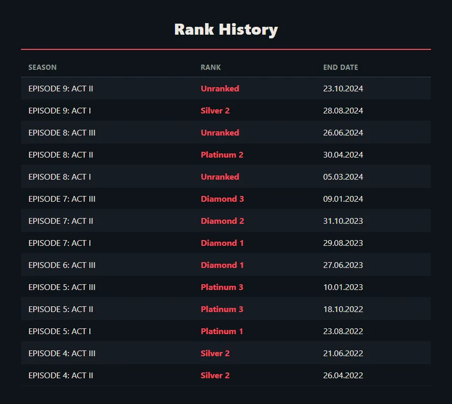This screenshot has width=452, height=404.
Task: Select the RANK column header
Action: point(211,67)
